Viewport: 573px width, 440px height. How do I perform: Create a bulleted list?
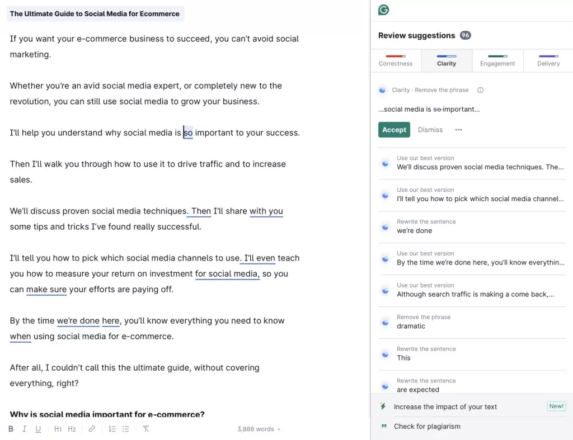(x=126, y=429)
